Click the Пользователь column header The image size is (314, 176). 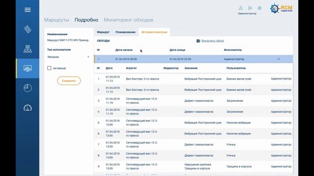(x=236, y=68)
